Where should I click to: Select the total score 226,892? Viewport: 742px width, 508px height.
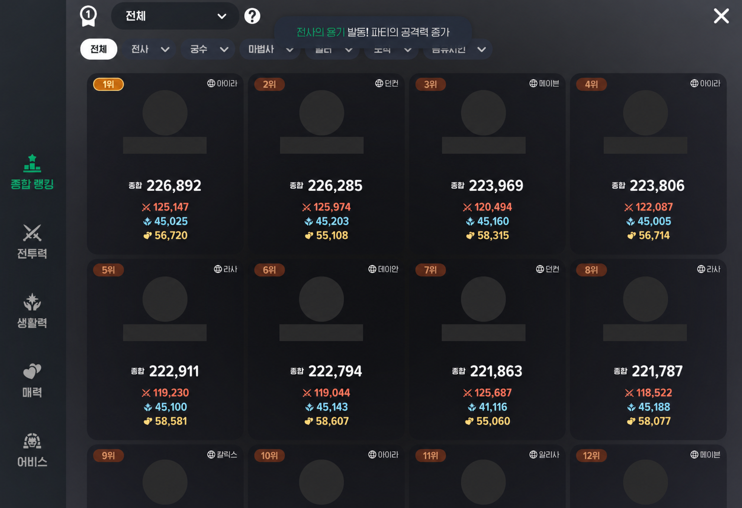click(174, 186)
